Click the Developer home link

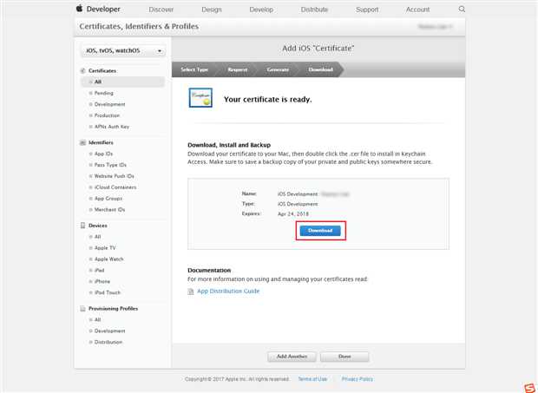[x=103, y=10]
